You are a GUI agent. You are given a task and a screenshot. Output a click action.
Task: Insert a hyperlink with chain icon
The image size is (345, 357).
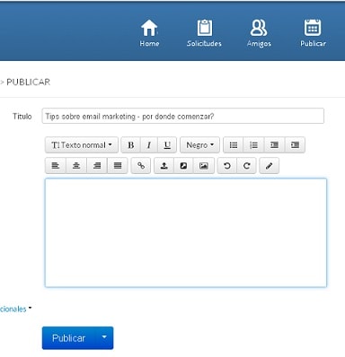pos(141,166)
